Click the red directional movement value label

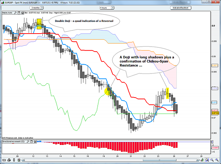pyautogui.click(x=215, y=148)
